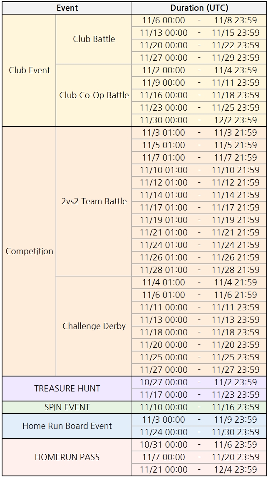Viewport: 268px width, 478px height.
Task: Click Club Co-Op Battle end time 12/2 23:59
Action: coord(236,120)
